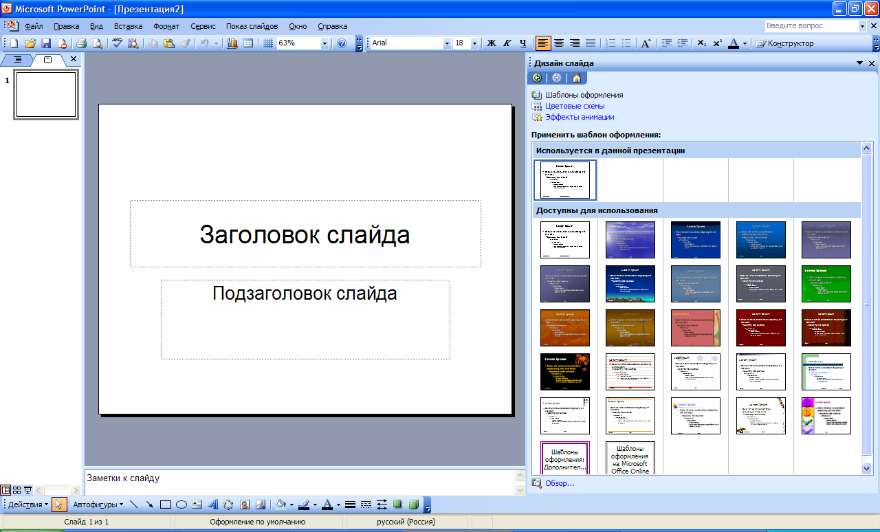The width and height of the screenshot is (880, 532).
Task: Apply superscript formatting
Action: 717,43
